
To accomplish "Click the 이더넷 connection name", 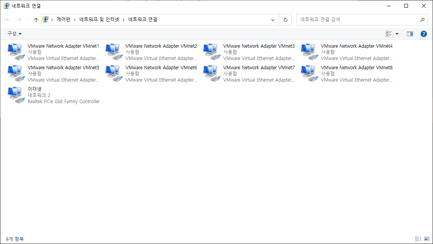I will tap(35, 89).
